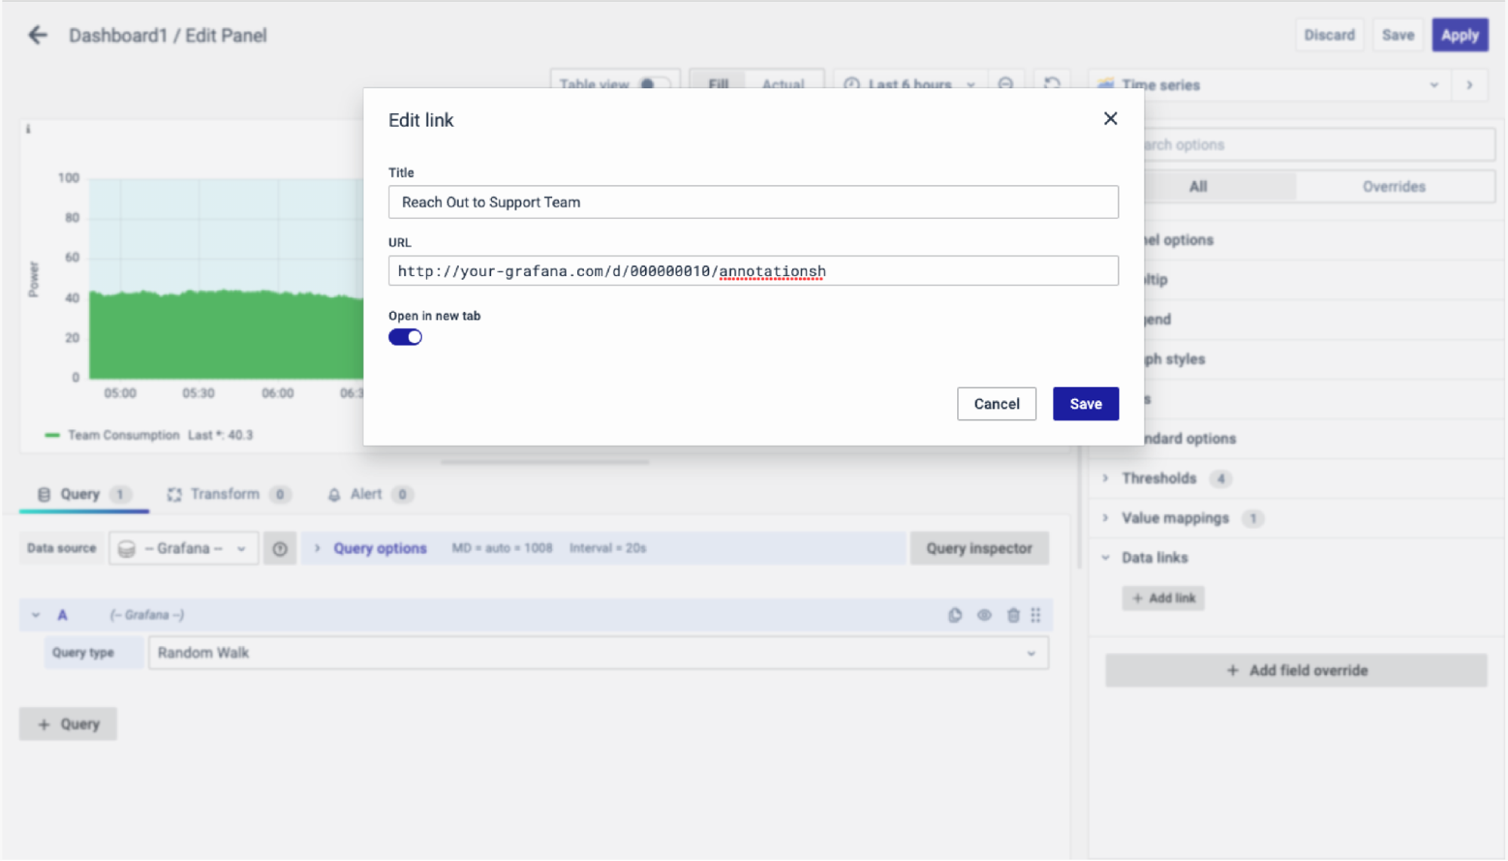Toggle Open in new tab switch
Screen dimensions: 1508x861
click(405, 337)
